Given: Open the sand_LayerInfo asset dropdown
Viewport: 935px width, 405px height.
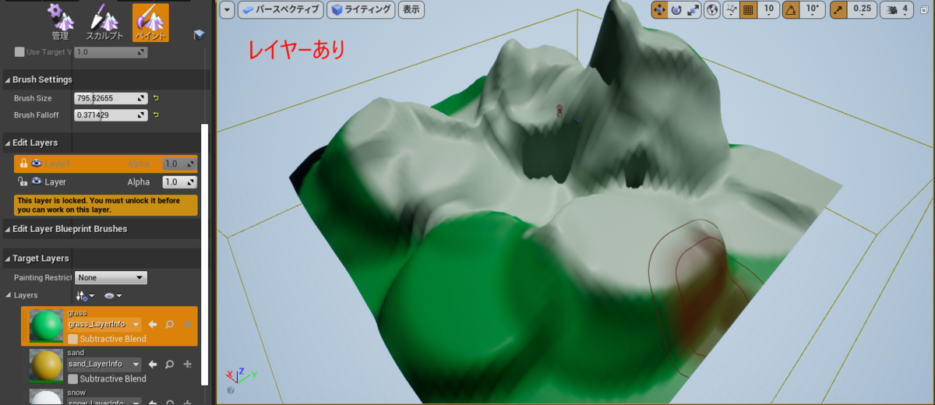Looking at the screenshot, I should [104, 364].
